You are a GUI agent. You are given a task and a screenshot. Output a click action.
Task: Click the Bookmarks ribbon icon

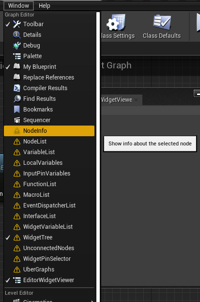point(17,110)
